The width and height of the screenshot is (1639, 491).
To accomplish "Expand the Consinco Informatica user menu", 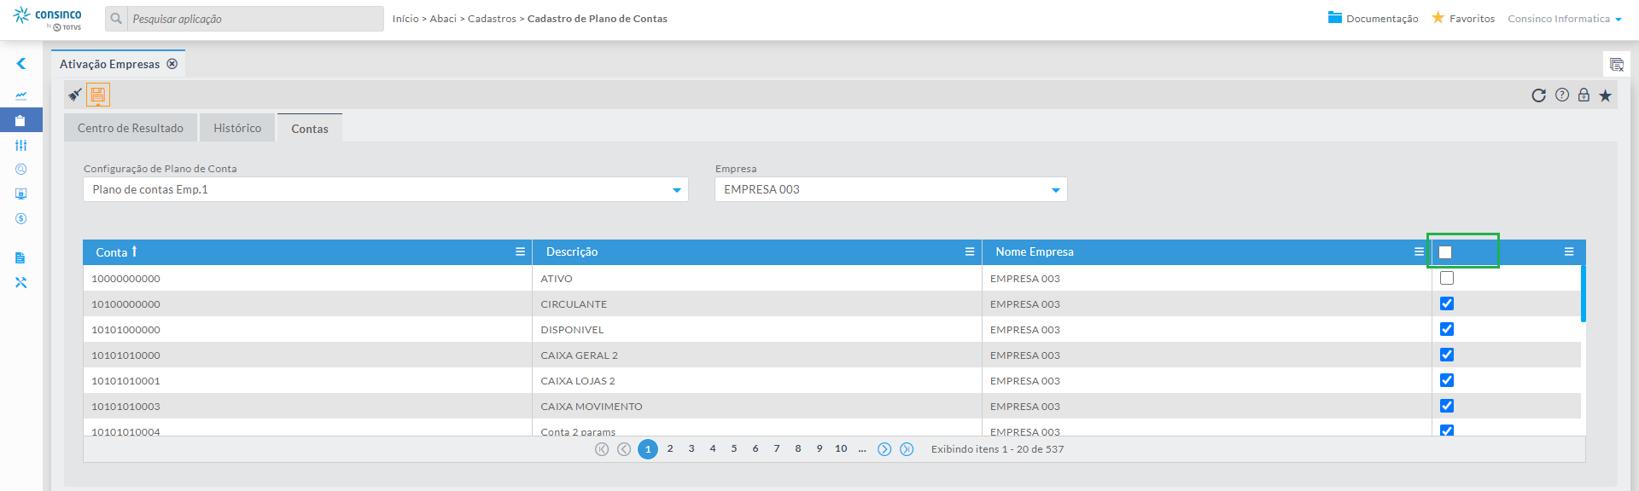I will (x=1564, y=19).
